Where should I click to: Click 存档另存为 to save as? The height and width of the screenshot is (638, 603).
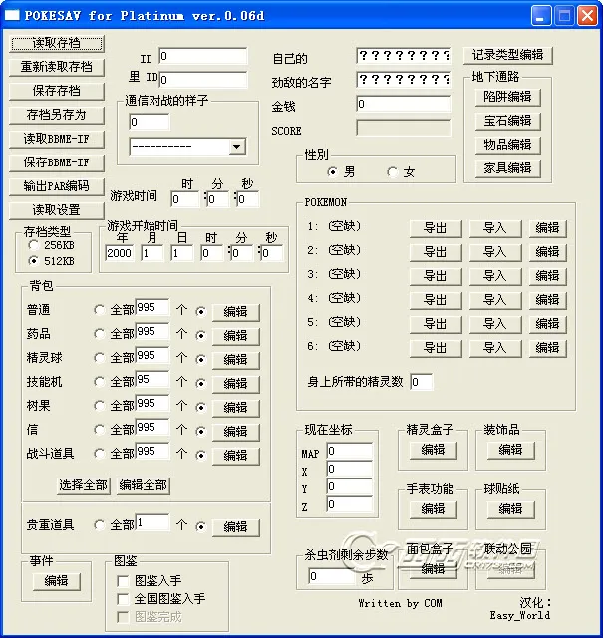coord(56,115)
